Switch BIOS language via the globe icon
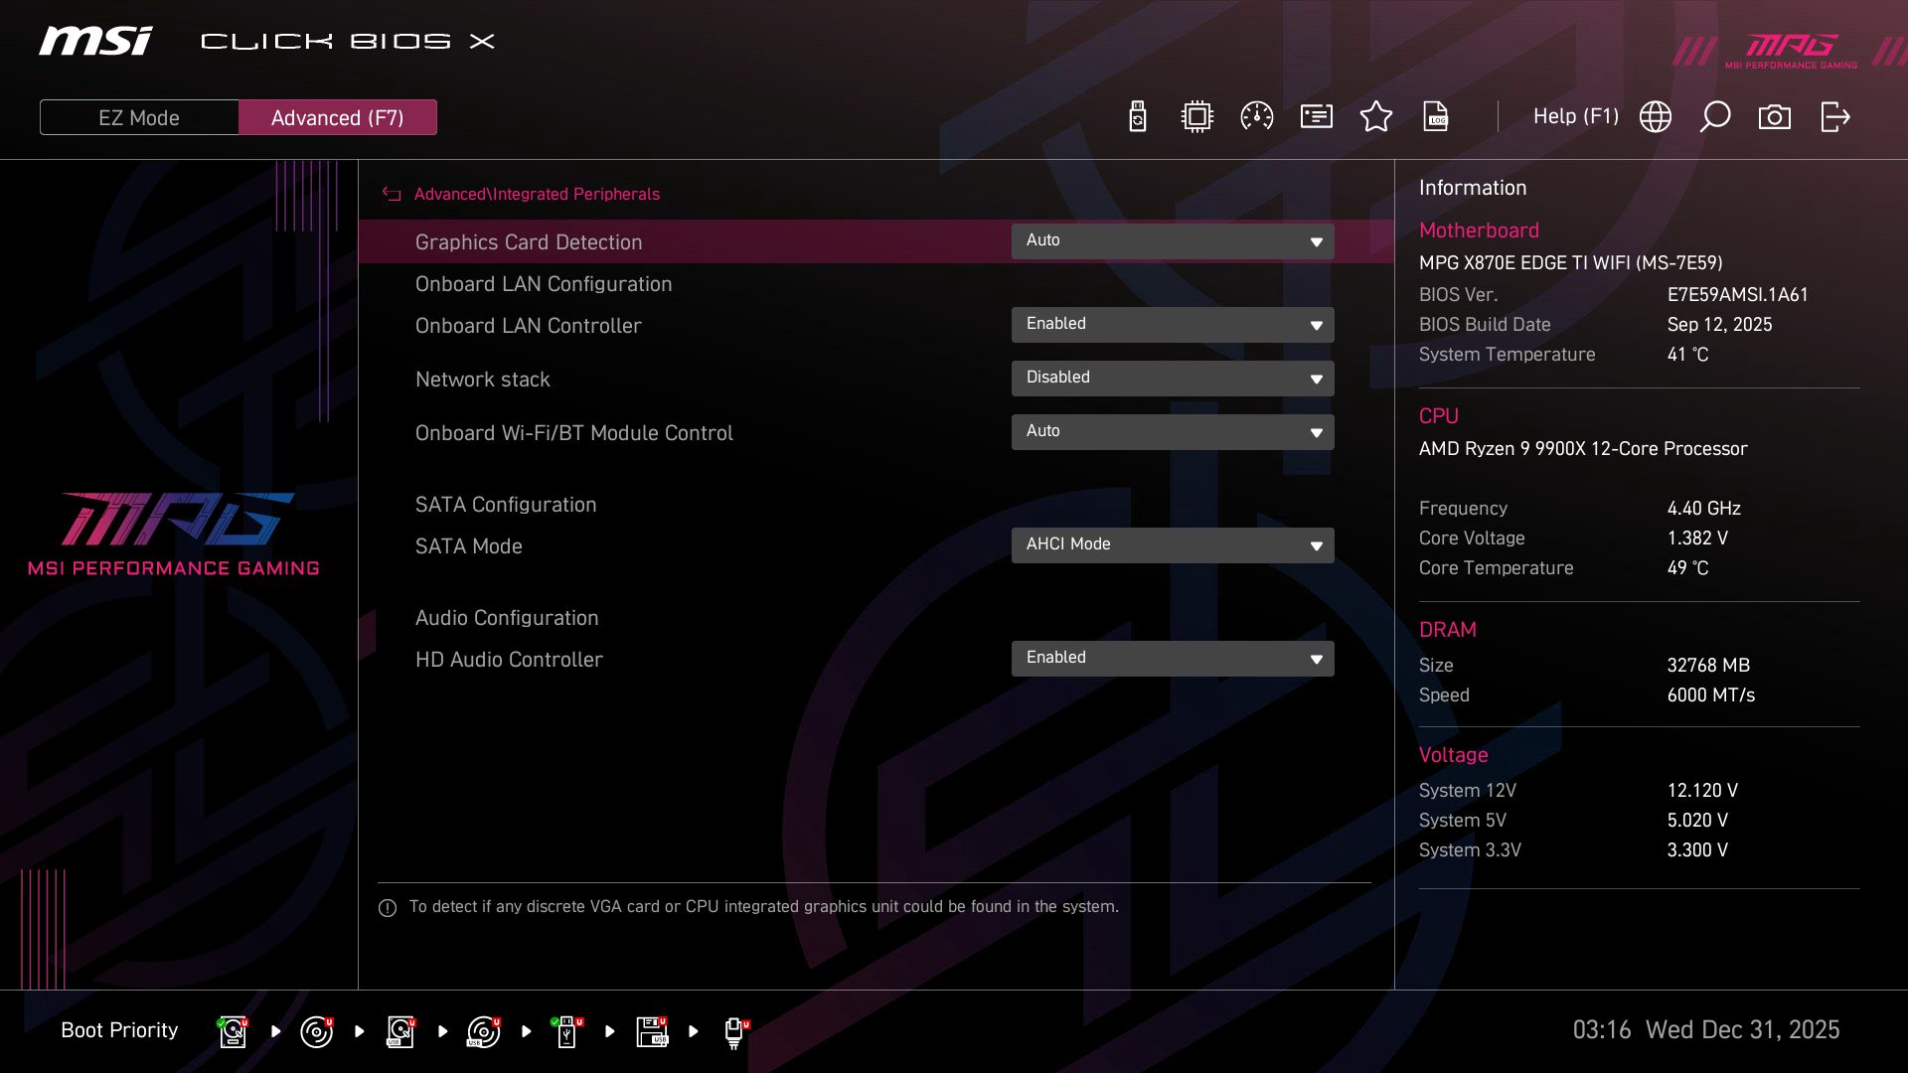 coord(1655,116)
